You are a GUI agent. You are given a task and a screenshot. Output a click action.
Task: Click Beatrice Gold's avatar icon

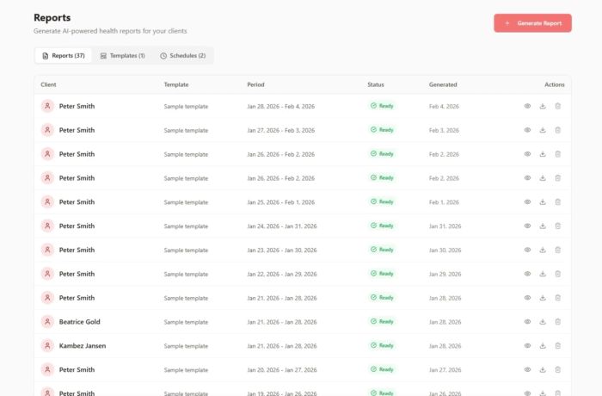[47, 322]
